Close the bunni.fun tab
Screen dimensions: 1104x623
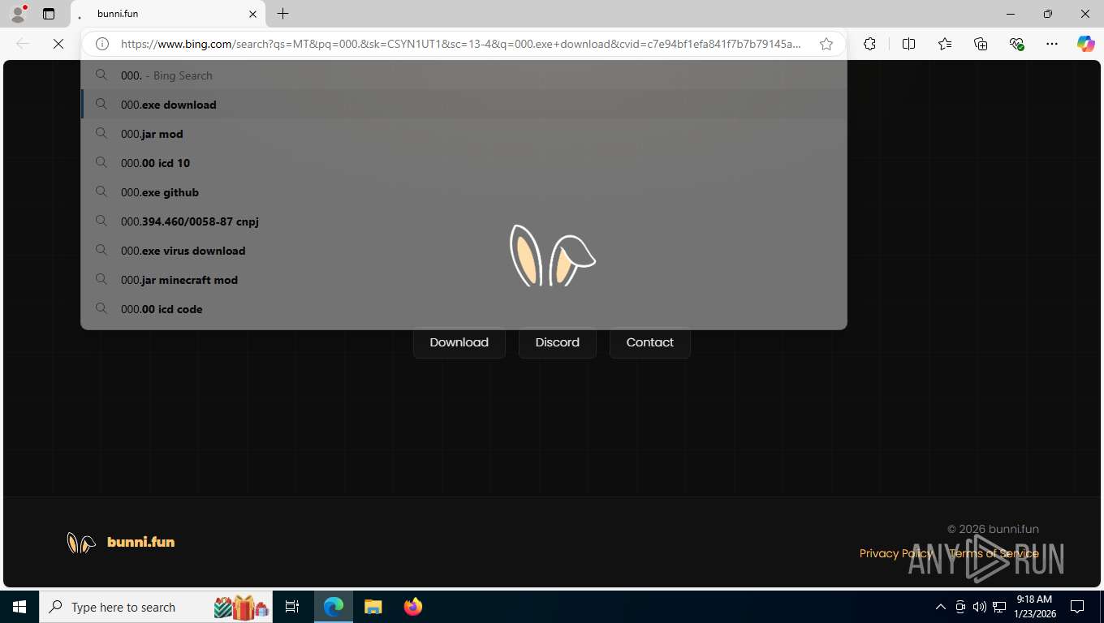pyautogui.click(x=253, y=14)
